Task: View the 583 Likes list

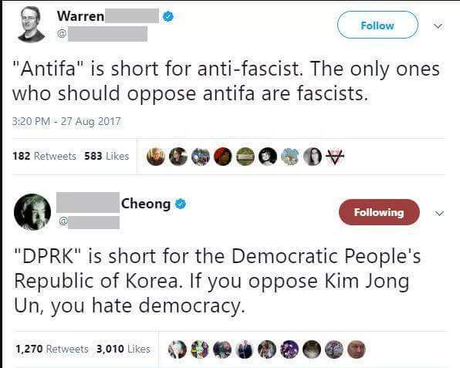Action: 107,156
